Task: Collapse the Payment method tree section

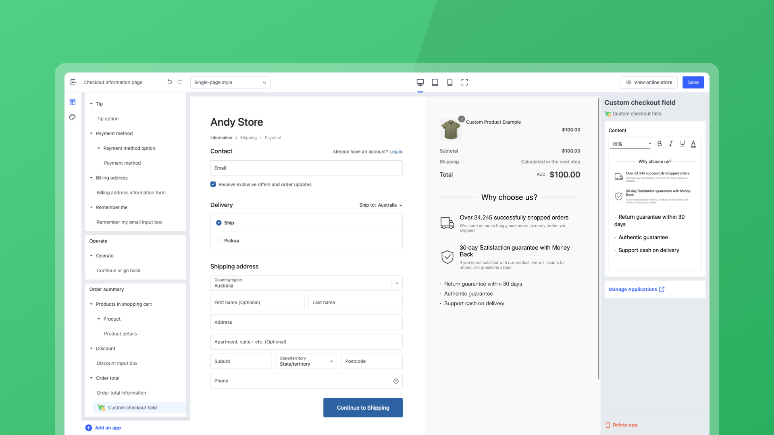Action: pyautogui.click(x=92, y=133)
